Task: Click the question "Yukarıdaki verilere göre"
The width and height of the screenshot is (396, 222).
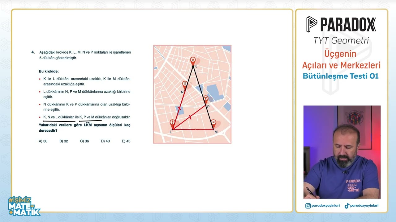Action: pyautogui.click(x=84, y=128)
